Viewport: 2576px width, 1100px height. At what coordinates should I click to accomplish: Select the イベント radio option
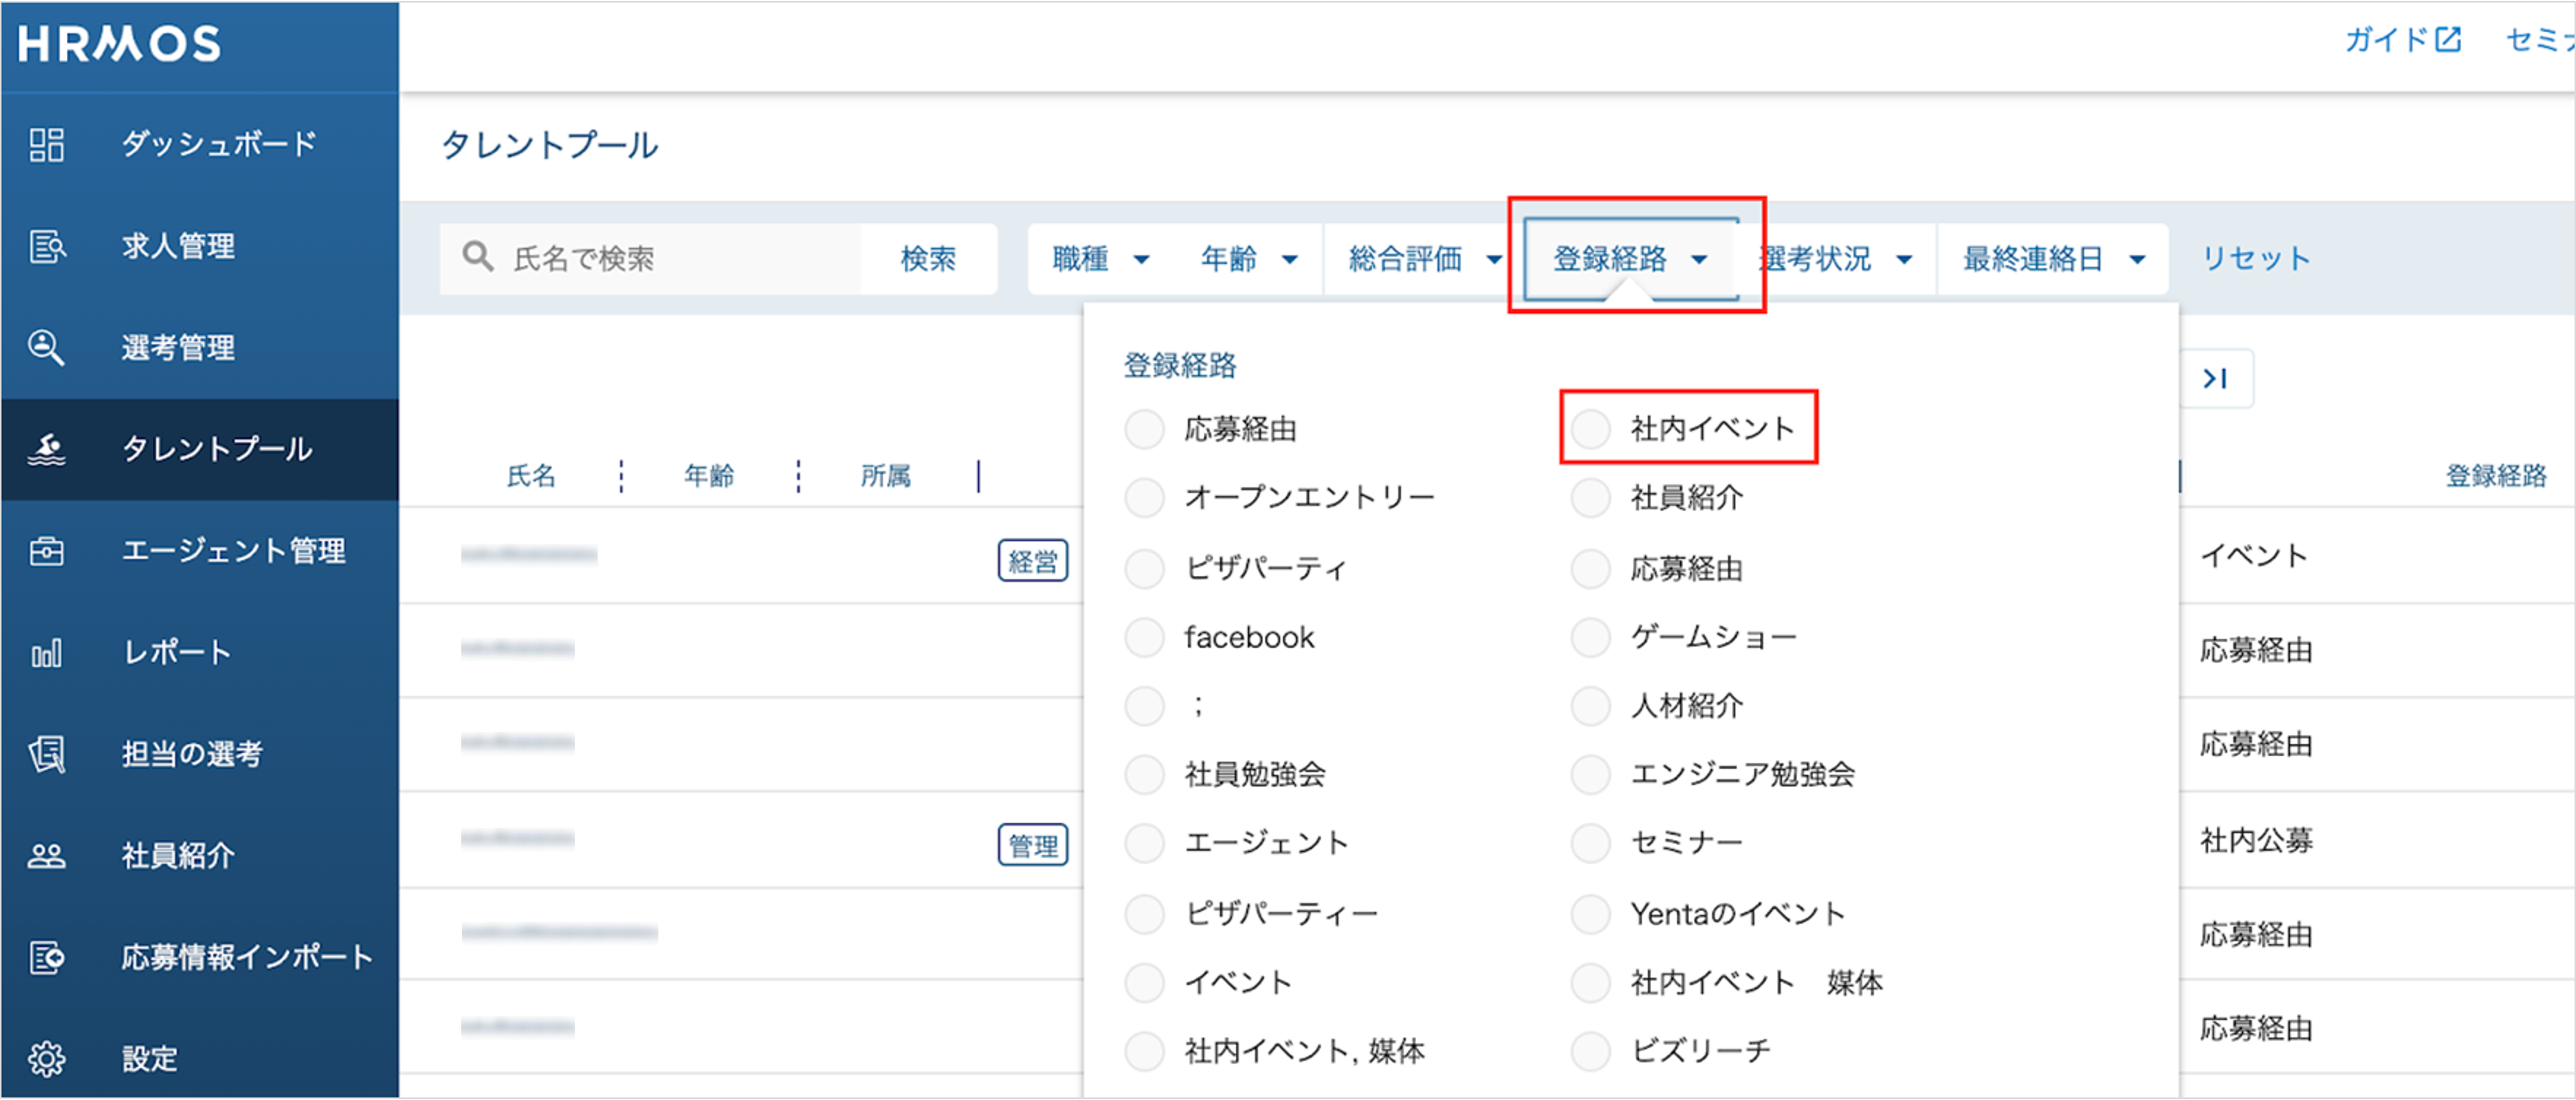pyautogui.click(x=1144, y=982)
